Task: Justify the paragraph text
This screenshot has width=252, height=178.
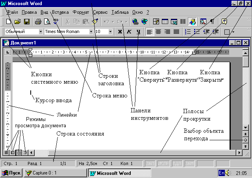Action: [x=176, y=31]
